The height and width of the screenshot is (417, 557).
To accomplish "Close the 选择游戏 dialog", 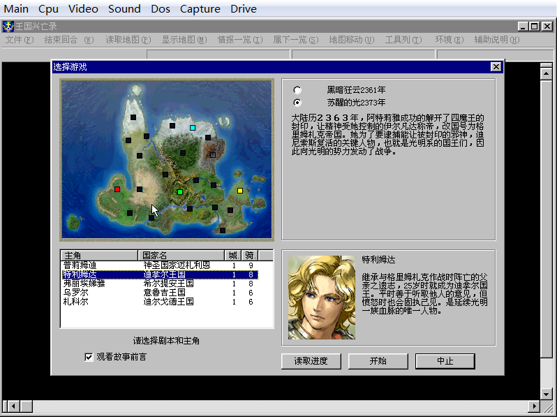I will (496, 67).
